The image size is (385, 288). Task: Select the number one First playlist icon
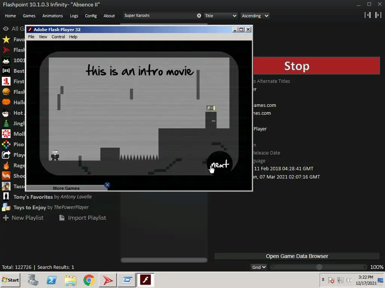click(x=6, y=81)
